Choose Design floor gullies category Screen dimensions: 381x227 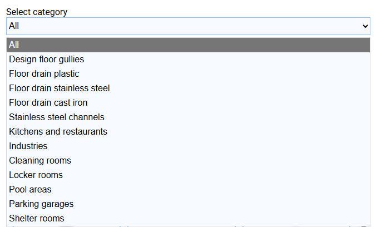tap(47, 59)
